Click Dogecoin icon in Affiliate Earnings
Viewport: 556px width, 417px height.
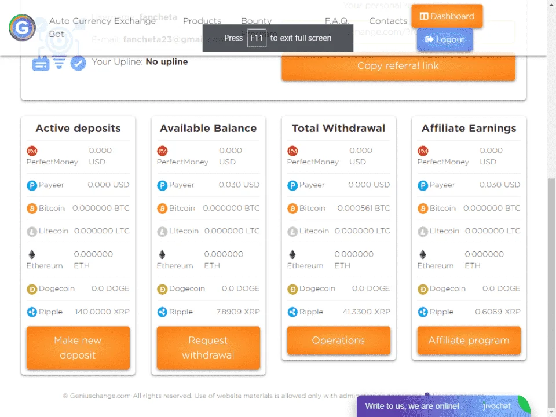pyautogui.click(x=423, y=289)
